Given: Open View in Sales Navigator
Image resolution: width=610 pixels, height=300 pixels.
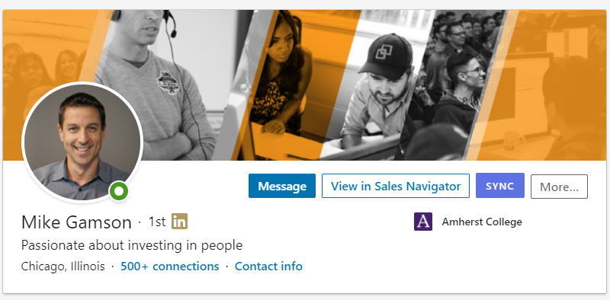Looking at the screenshot, I should click(396, 186).
